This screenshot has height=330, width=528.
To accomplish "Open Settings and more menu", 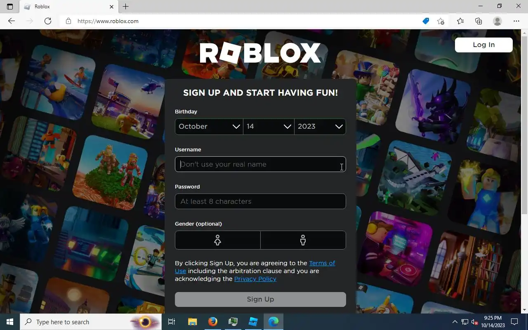I will point(516,21).
